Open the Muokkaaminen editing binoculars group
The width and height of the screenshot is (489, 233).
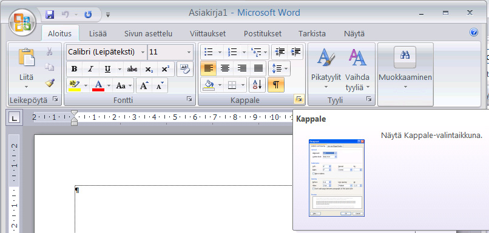405,69
